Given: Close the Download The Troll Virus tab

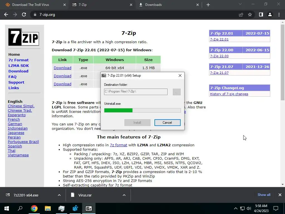Looking at the screenshot, I should tap(65, 5).
